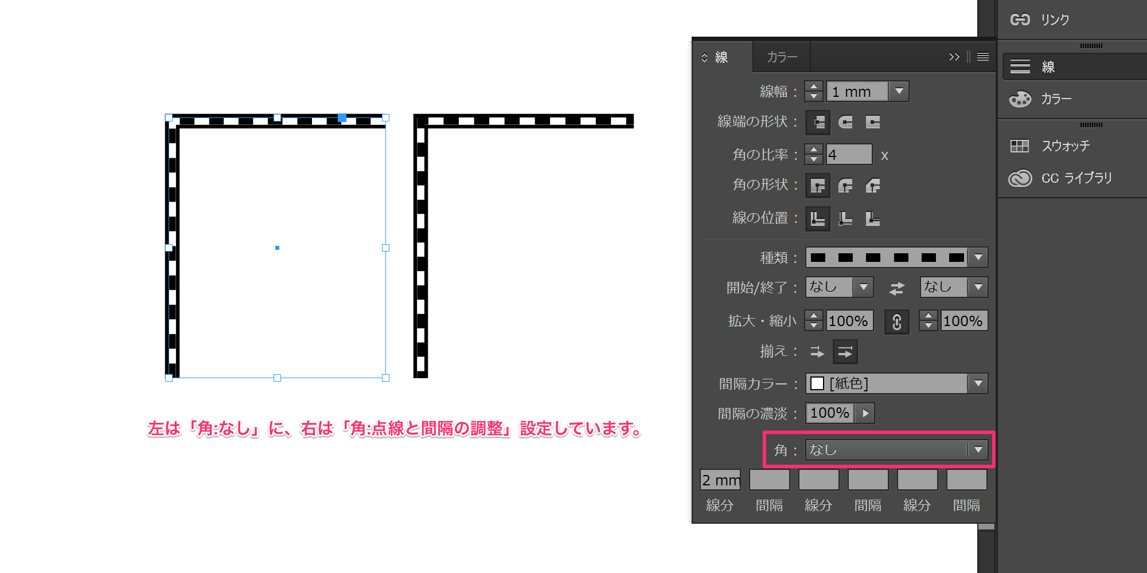Click the third 間隔 gap field
1147x573 pixels.
tap(967, 480)
